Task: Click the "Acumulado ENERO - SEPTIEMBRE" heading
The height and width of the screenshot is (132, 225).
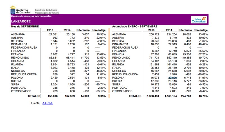Action: pyautogui.click(x=134, y=26)
